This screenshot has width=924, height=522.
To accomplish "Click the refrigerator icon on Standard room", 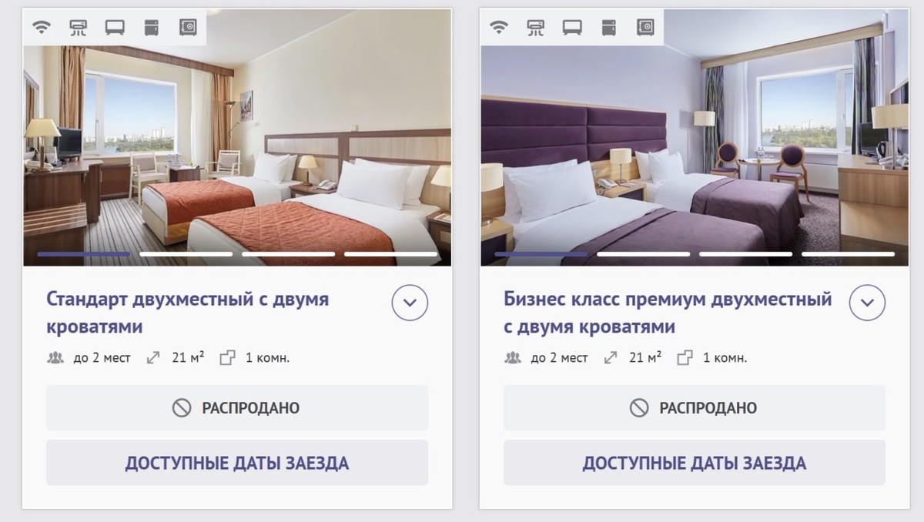I will [x=151, y=27].
